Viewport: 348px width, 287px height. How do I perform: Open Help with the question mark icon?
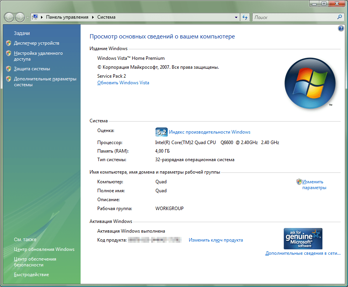pos(341,28)
